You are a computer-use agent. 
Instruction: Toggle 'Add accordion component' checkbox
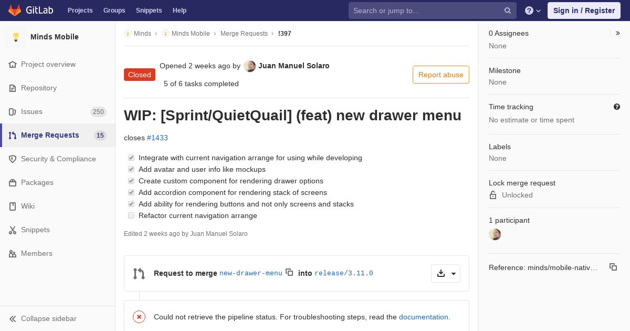tap(131, 192)
